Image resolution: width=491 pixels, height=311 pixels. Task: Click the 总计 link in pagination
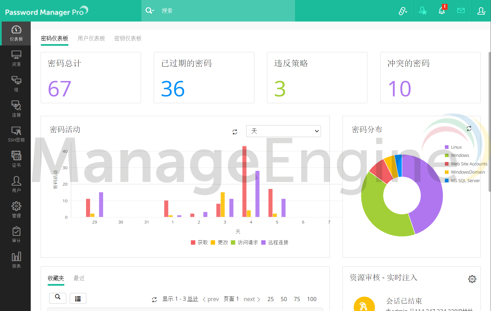(193, 299)
